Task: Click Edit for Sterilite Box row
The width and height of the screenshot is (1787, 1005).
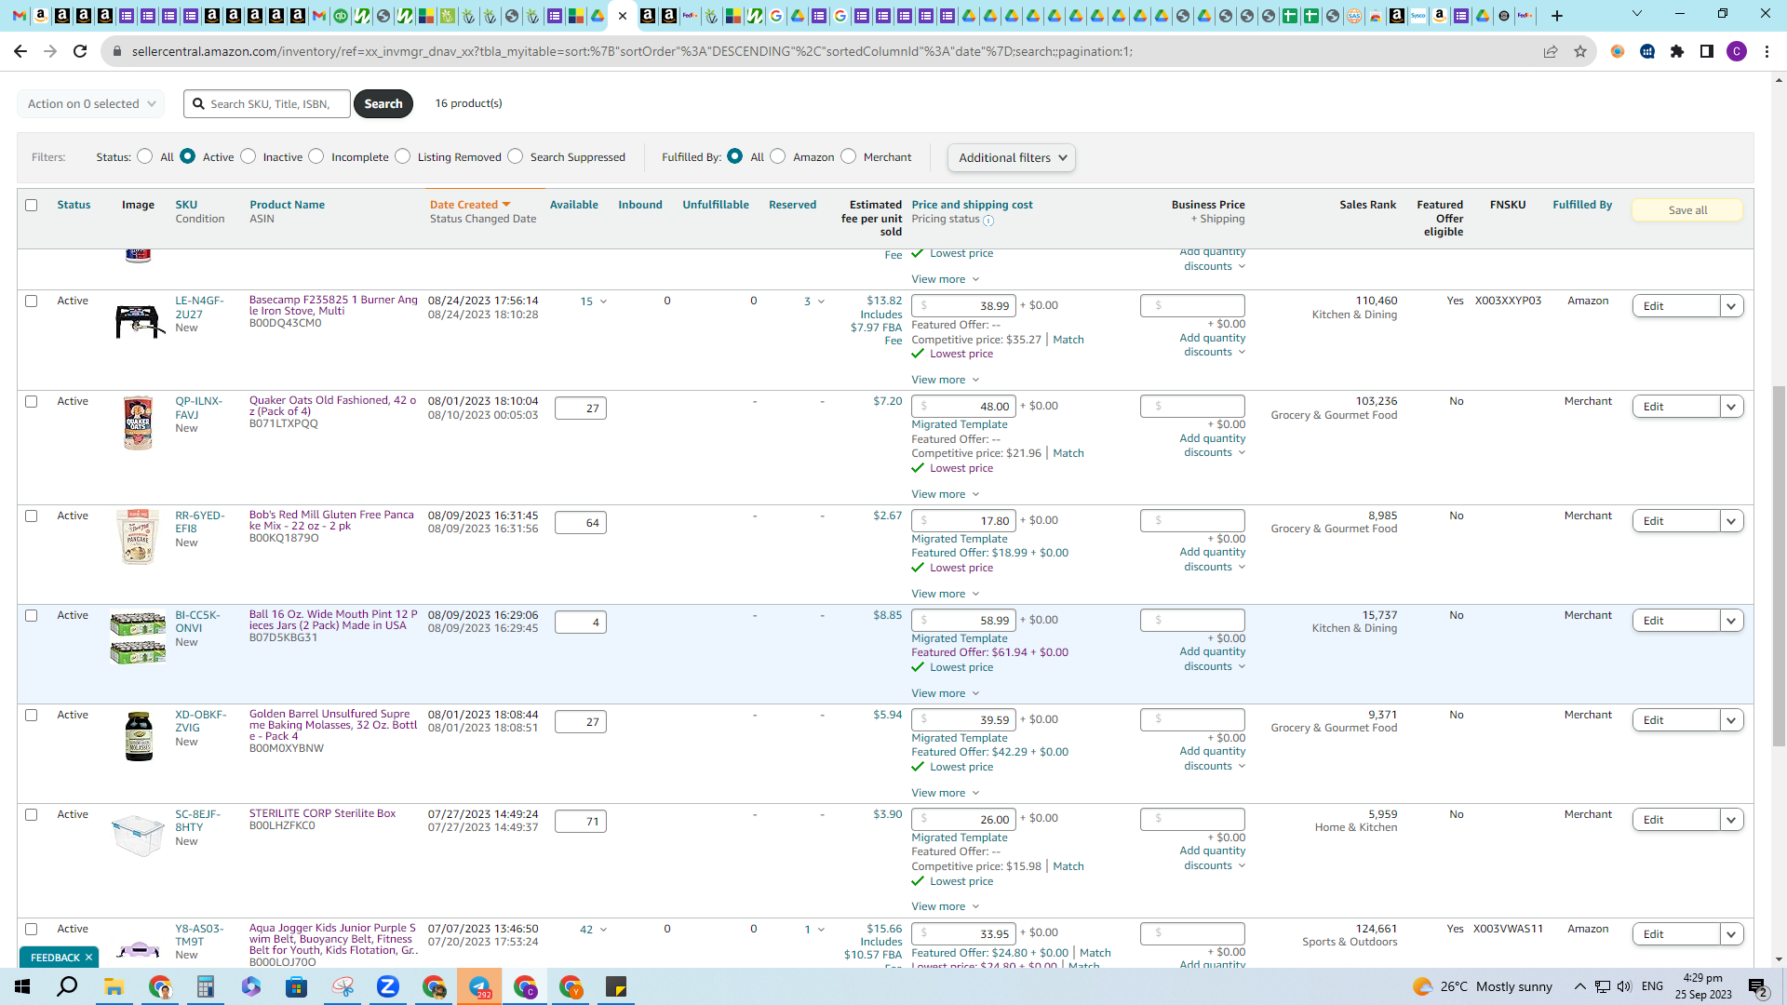Action: [1676, 820]
